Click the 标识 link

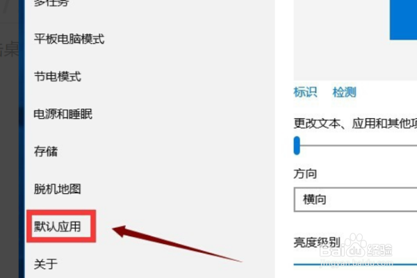pos(305,92)
